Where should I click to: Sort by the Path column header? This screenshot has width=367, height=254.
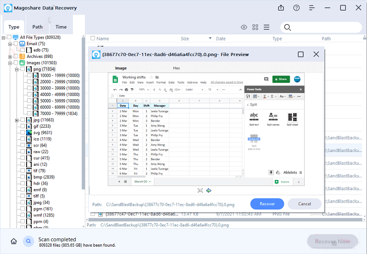(326, 39)
